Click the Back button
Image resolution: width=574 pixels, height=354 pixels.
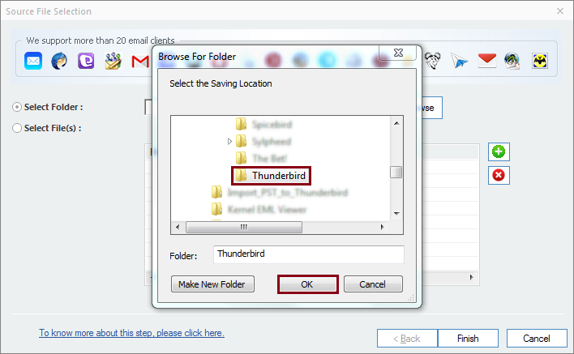(x=407, y=339)
